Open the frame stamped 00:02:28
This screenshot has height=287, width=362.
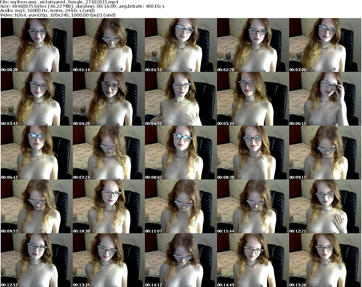[253, 45]
